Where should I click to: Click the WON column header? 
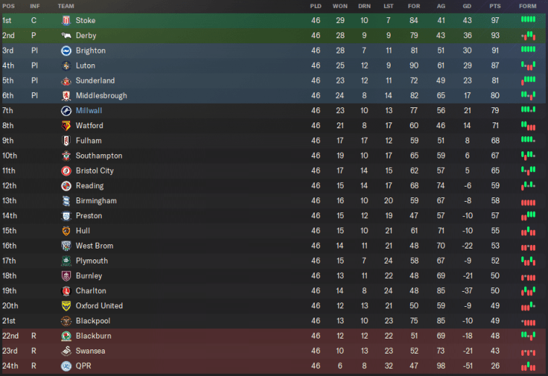pyautogui.click(x=340, y=6)
